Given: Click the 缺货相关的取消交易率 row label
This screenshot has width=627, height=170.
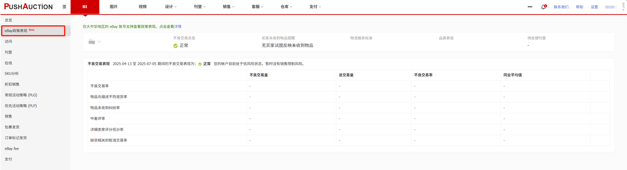Looking at the screenshot, I should (x=109, y=140).
